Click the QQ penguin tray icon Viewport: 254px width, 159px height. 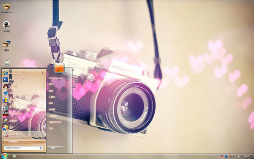point(222,156)
